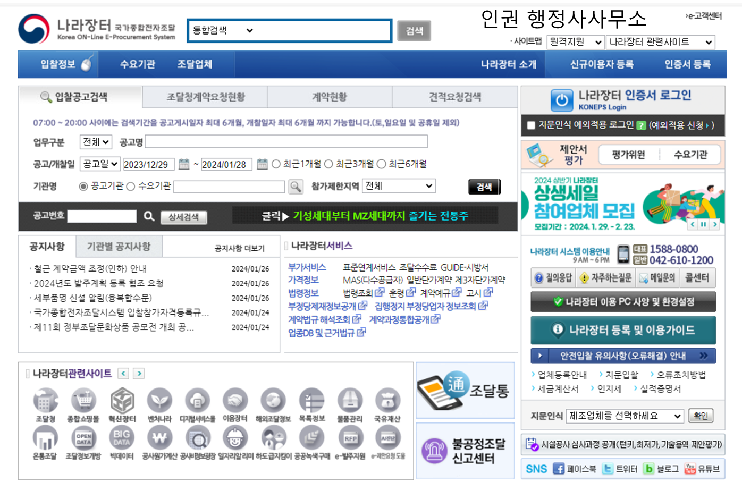This screenshot has height=482, width=742.
Task: Switch to the 계약현황 tab
Action: tap(330, 97)
